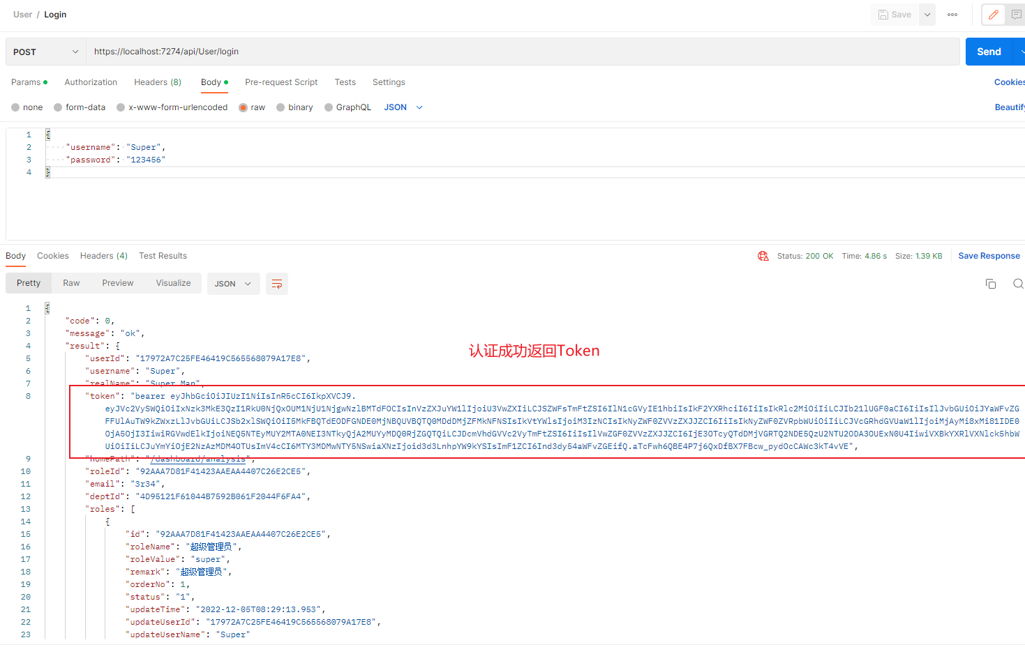Click the Save icon button
The image size is (1025, 647).
coord(895,15)
